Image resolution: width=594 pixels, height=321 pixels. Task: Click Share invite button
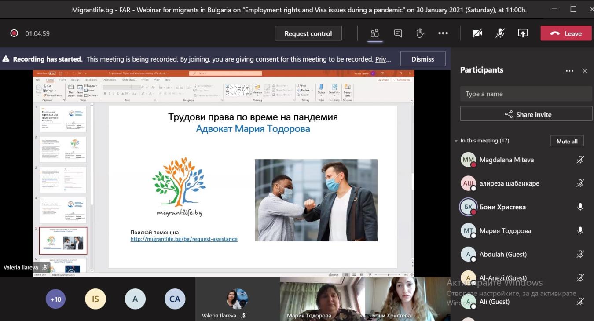(x=527, y=114)
